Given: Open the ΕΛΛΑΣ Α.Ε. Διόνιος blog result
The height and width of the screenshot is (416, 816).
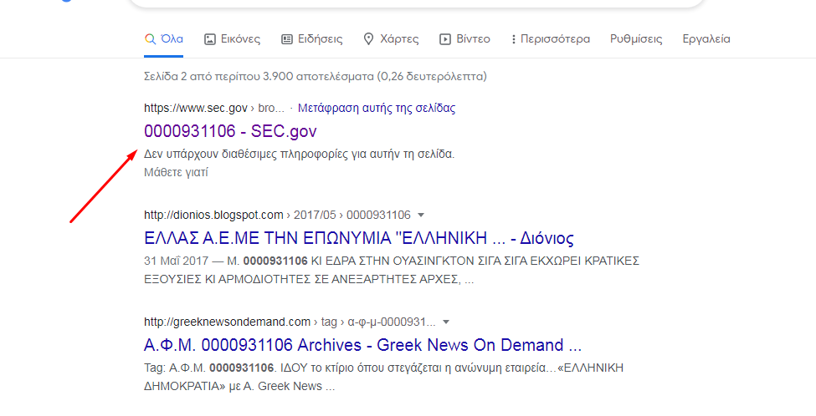Looking at the screenshot, I should [x=359, y=238].
